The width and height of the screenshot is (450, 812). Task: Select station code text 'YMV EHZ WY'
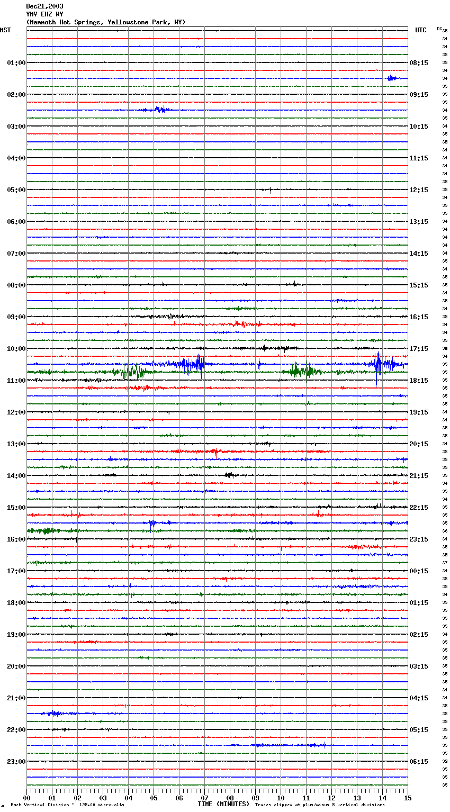(x=44, y=14)
